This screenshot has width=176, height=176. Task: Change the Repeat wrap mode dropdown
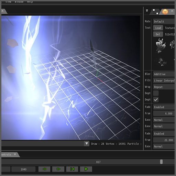click(x=164, y=87)
